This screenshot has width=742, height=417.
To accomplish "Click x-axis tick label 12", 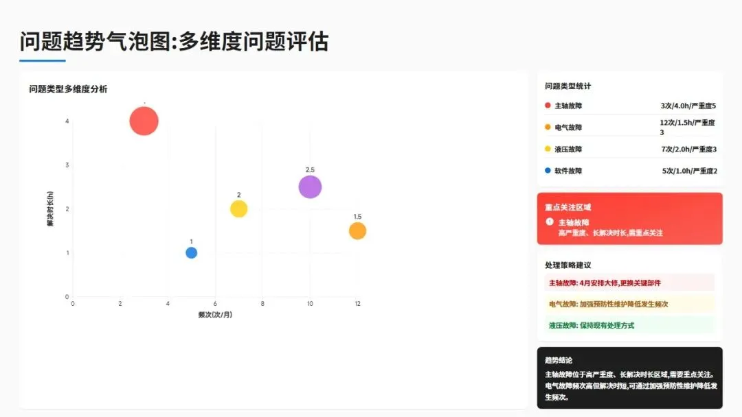I will click(357, 304).
